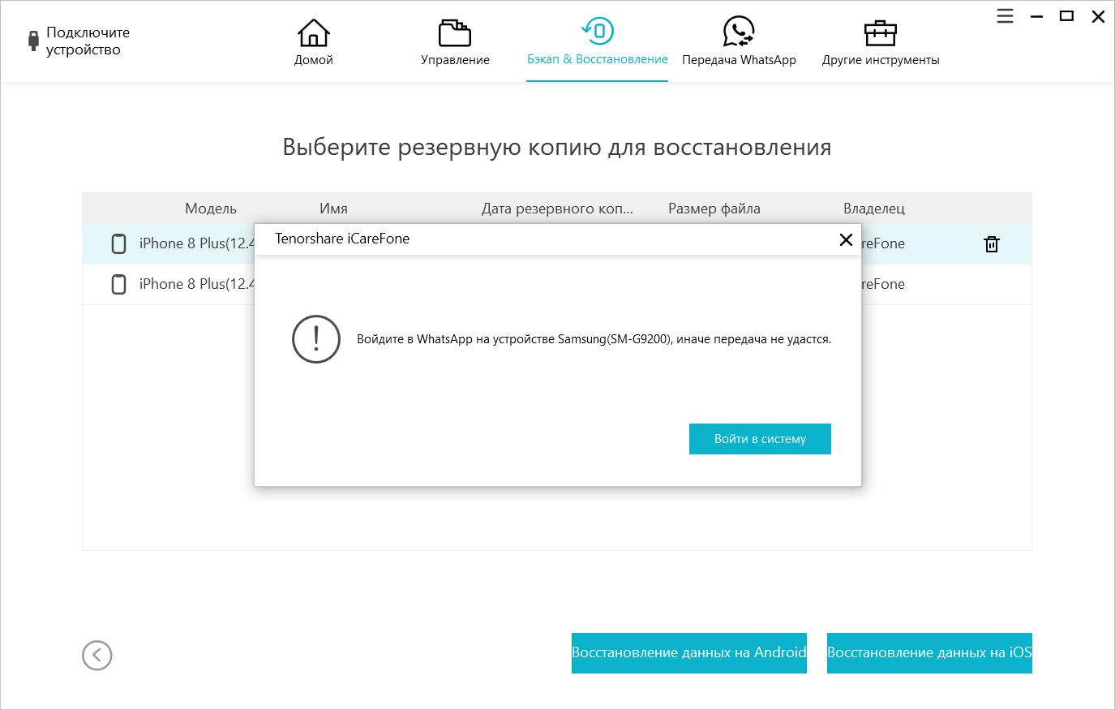Image resolution: width=1115 pixels, height=710 pixels.
Task: Switch to the Домой tab label
Action: [x=314, y=60]
